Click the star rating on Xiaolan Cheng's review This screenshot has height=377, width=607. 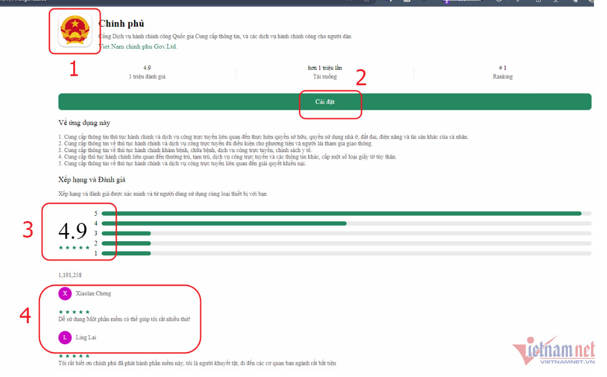(x=74, y=312)
